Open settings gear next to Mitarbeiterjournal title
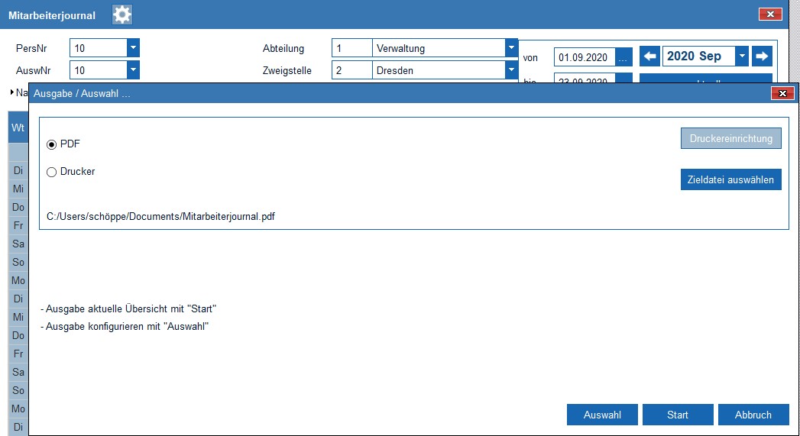 pos(122,15)
